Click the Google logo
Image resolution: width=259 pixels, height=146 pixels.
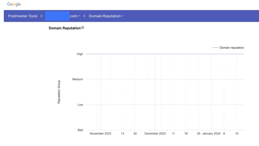(x=14, y=4)
